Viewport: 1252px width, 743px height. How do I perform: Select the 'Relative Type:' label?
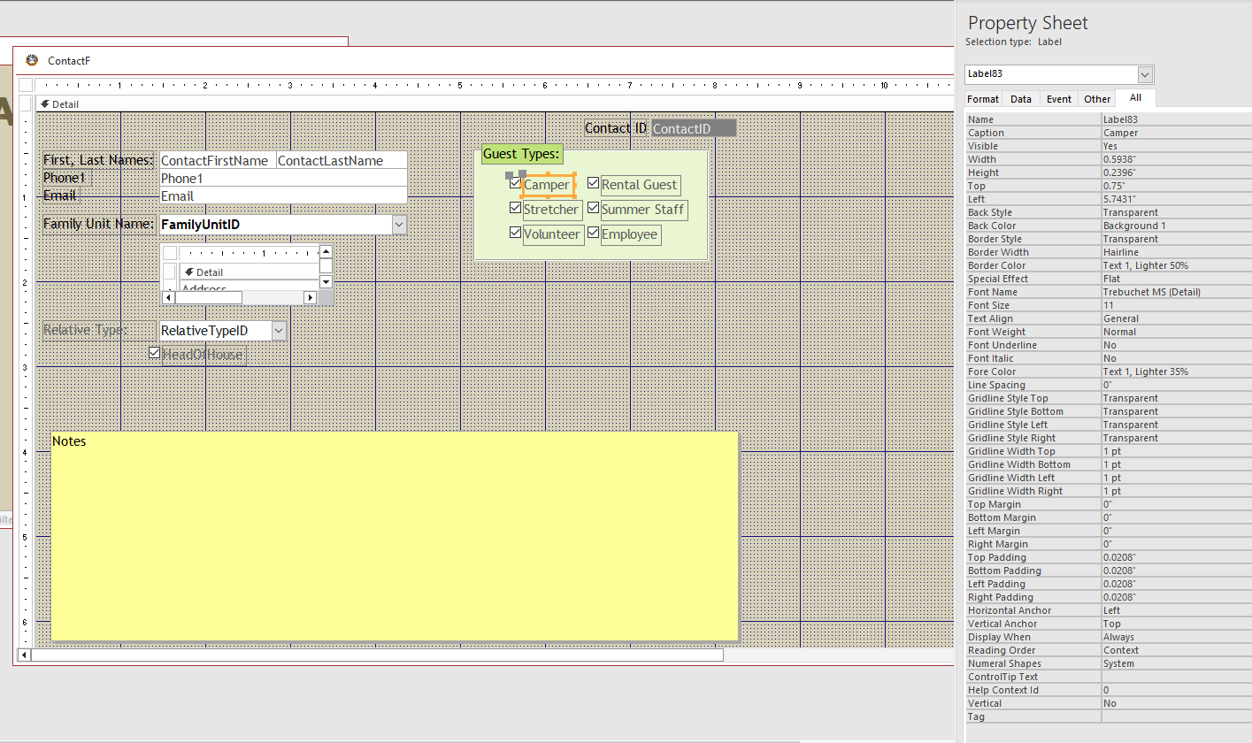[98, 330]
